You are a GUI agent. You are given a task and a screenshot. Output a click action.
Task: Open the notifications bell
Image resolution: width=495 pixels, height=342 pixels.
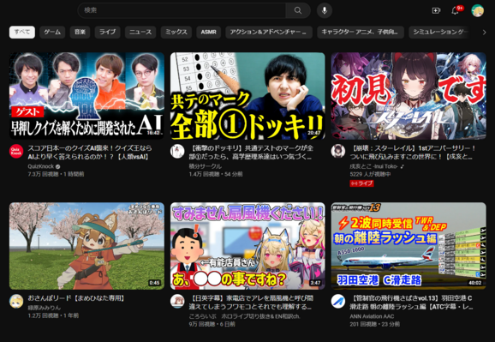point(455,11)
